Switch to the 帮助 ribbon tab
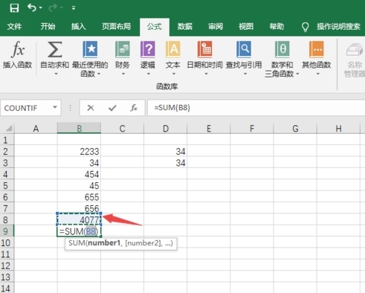This screenshot has height=293, width=365. pyautogui.click(x=277, y=26)
